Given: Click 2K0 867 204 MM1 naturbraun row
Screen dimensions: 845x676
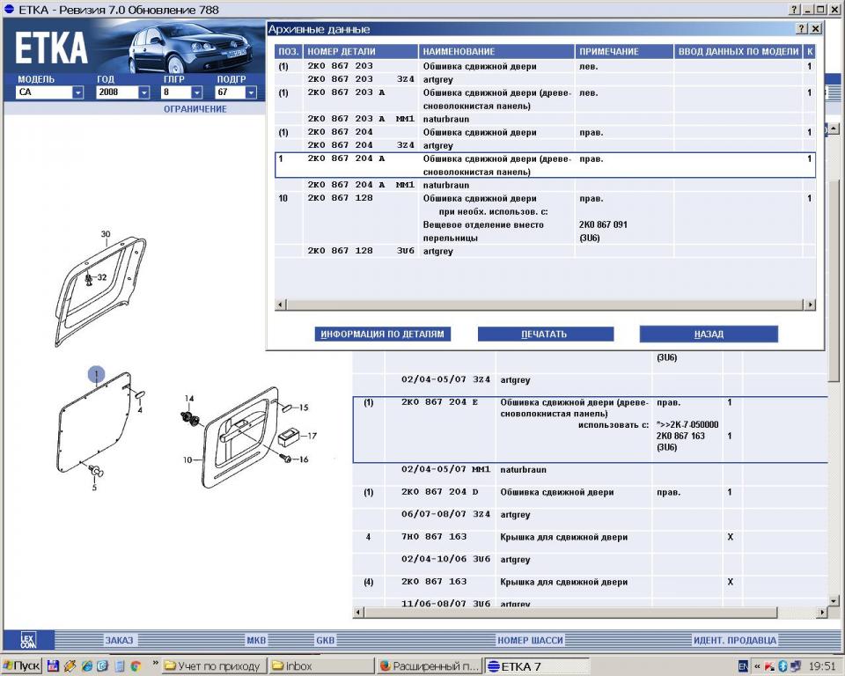Looking at the screenshot, I should tap(545, 185).
